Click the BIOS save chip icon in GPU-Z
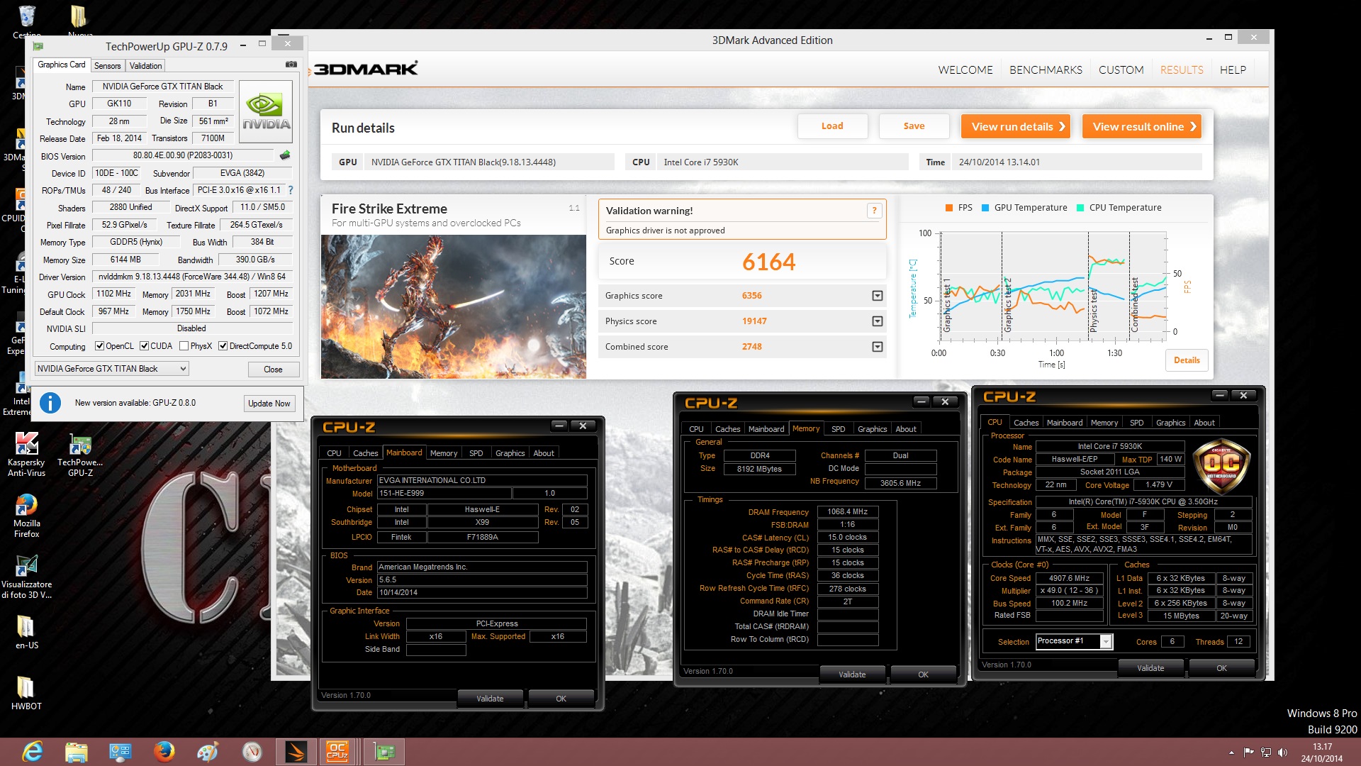 coord(285,155)
